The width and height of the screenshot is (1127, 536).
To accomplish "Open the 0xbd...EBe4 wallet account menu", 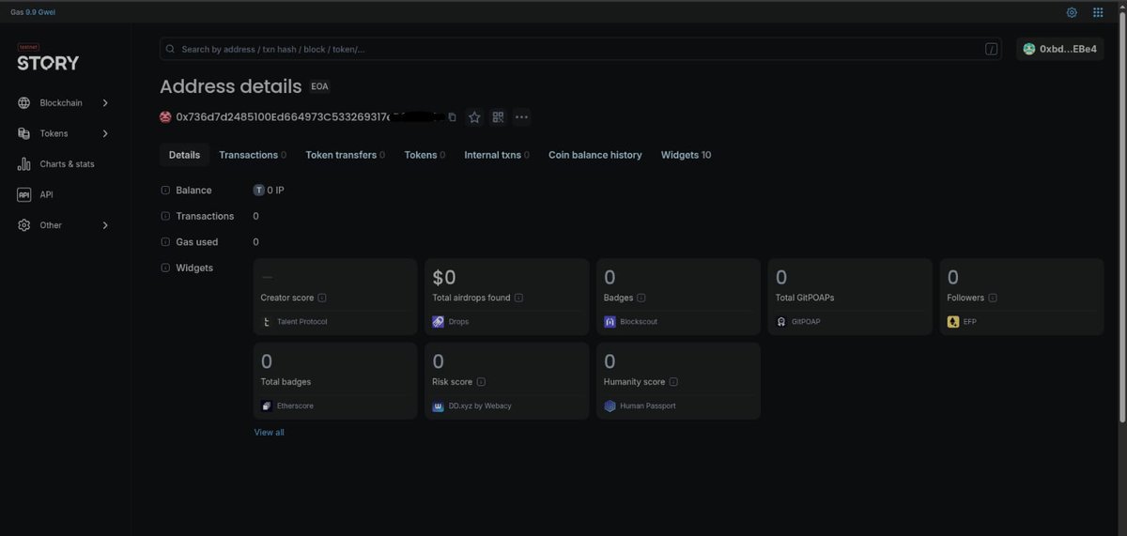I will pos(1059,49).
